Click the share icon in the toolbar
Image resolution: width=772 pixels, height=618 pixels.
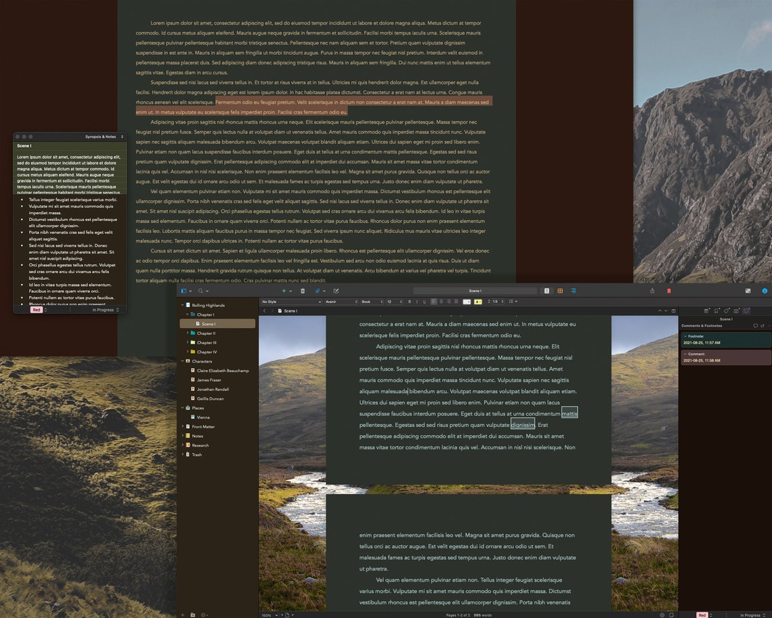(x=653, y=291)
